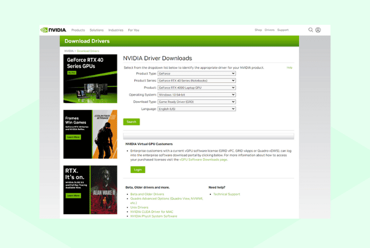This screenshot has width=370, height=248.
Task: Open Beta and Older Drivers link
Action: click(147, 194)
